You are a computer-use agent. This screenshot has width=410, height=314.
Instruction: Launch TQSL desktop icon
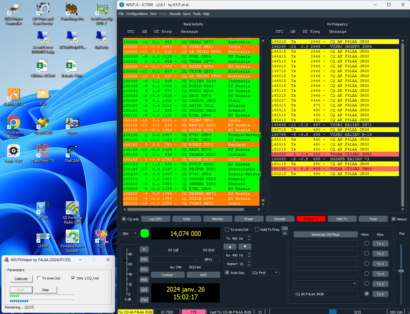(102, 239)
